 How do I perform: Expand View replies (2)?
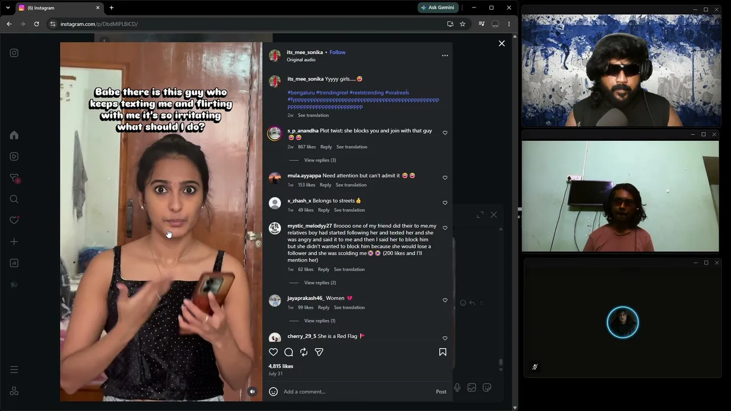(320, 283)
